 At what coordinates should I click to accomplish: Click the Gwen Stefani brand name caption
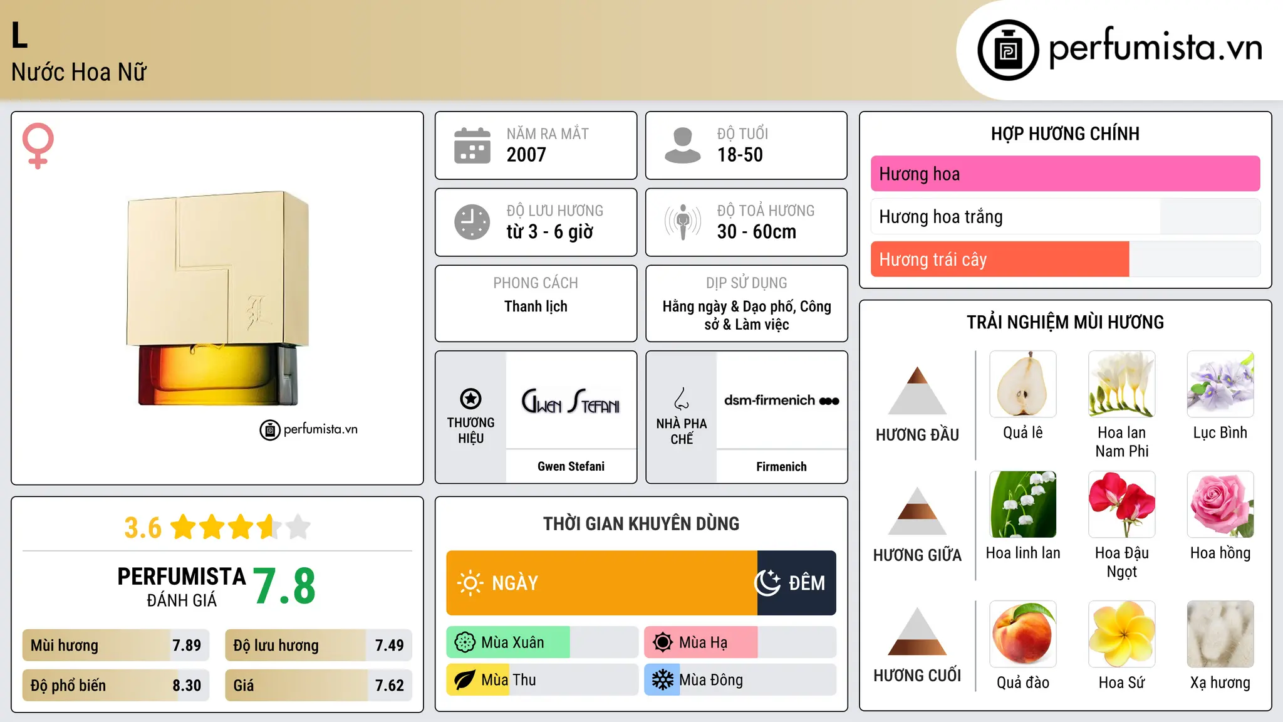coord(571,466)
